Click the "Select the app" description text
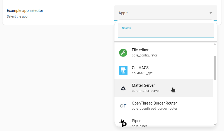The width and height of the screenshot is (224, 131). (17, 16)
